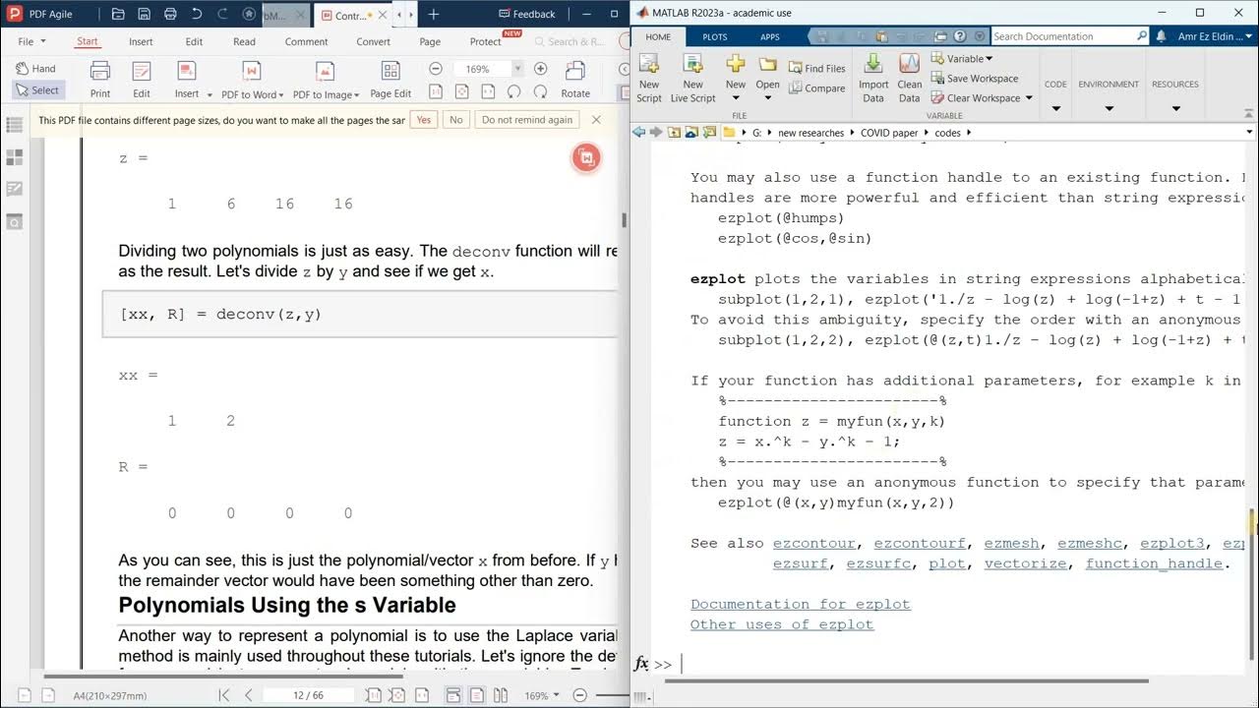Open a file with PDF Agile's folder icon
1259x708 pixels.
[118, 14]
